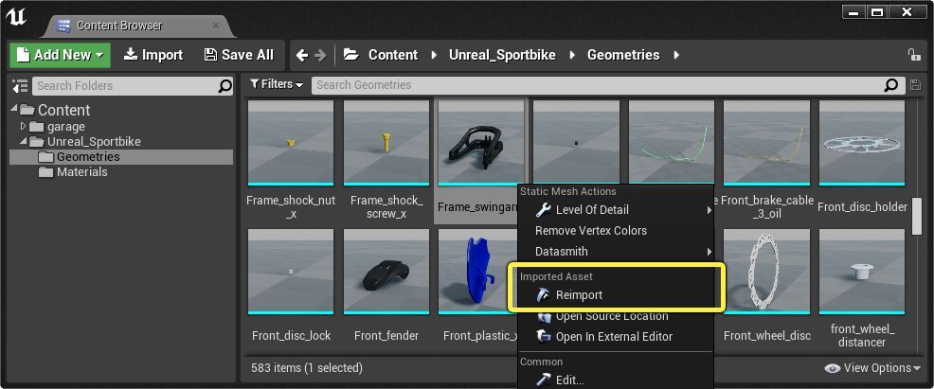Click the magnifier in Search Folders
The image size is (934, 389).
pos(225,86)
